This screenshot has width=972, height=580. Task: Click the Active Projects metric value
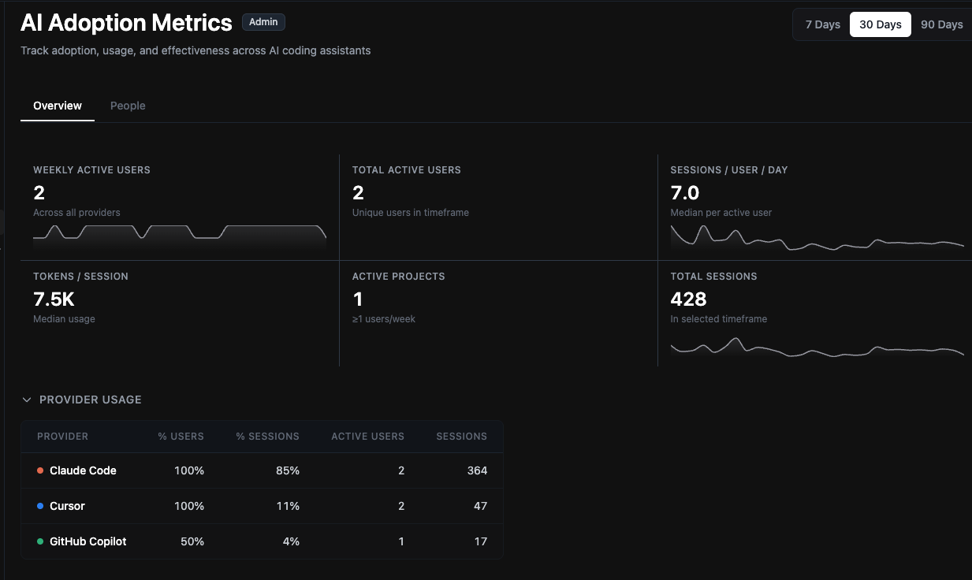(358, 299)
